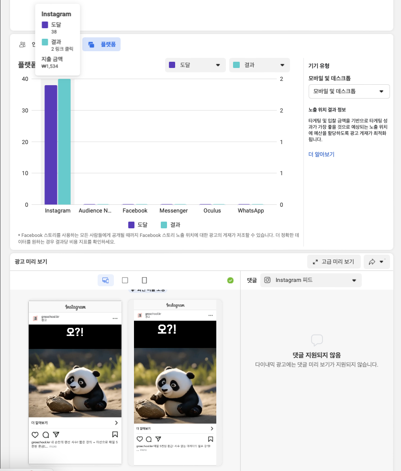Click the groschool.kr avatar in right preview
This screenshot has width=401, height=471.
click(140, 315)
